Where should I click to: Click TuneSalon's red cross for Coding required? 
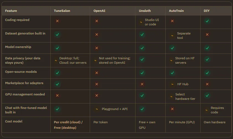[57, 21]
